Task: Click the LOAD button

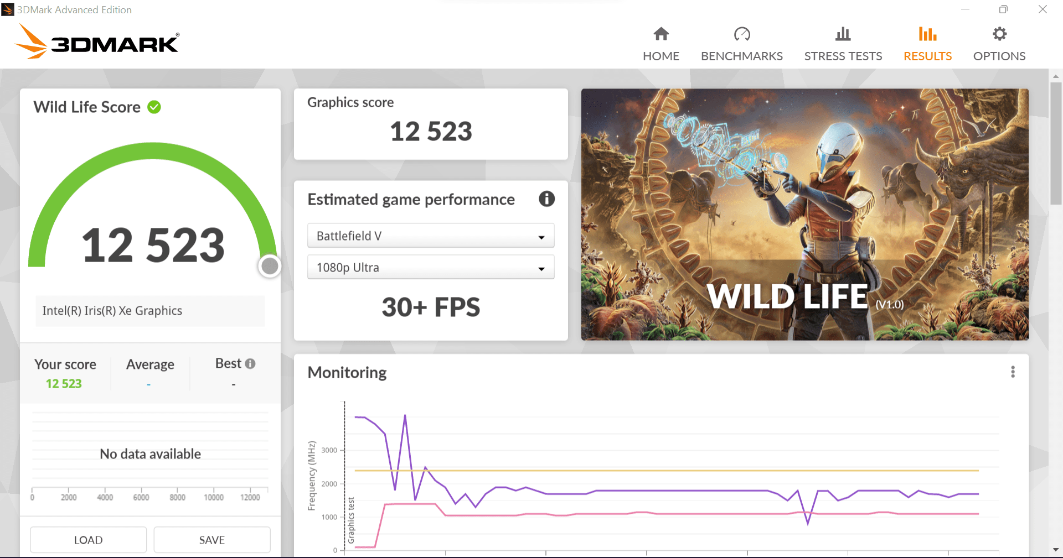Action: (x=89, y=540)
